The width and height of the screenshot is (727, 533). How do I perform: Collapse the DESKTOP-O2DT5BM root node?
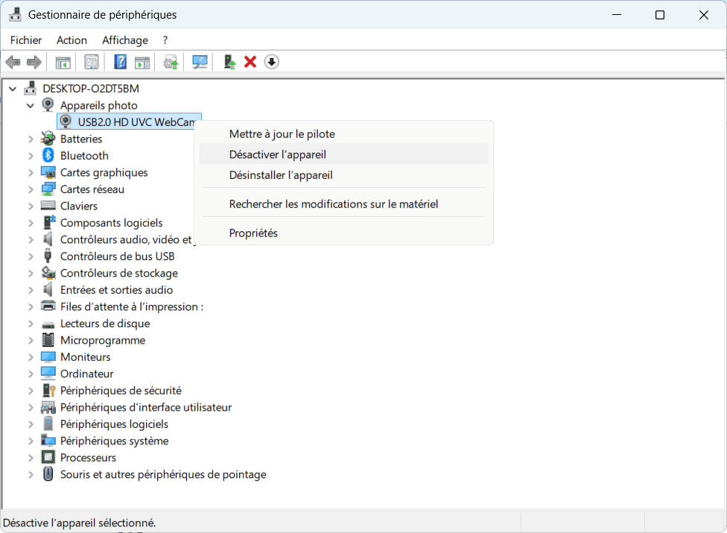13,89
